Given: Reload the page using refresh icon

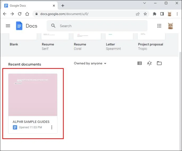Looking at the screenshot, I should click(x=20, y=14).
